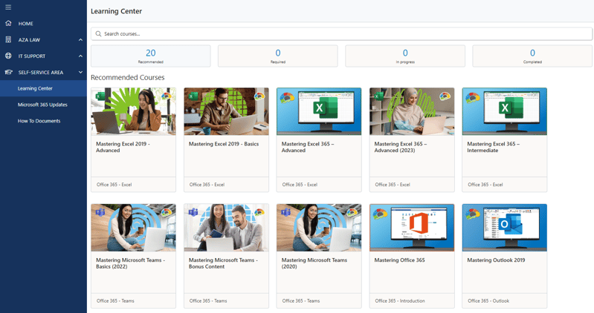
Task: Click Teams icon on Teams (2020) card
Action: (x=285, y=212)
